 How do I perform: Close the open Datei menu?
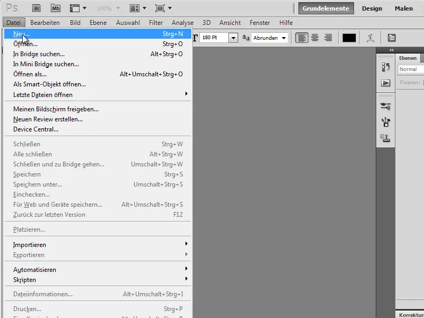pyautogui.click(x=14, y=23)
